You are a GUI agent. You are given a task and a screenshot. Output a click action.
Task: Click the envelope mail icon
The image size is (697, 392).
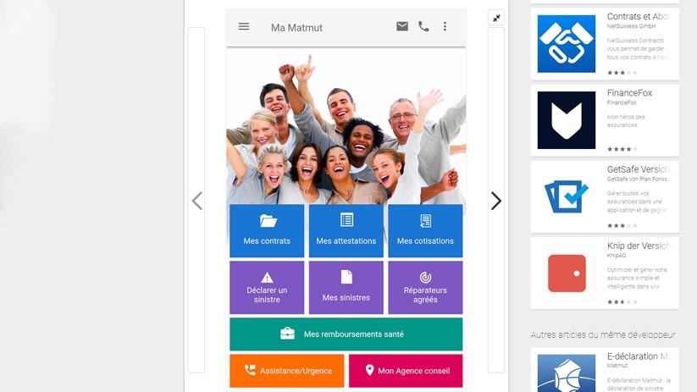point(401,26)
